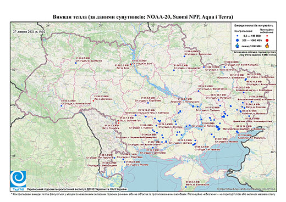Select the blue heat marker near Здолбунів
The height and width of the screenshot is (202, 286).
coord(75,63)
